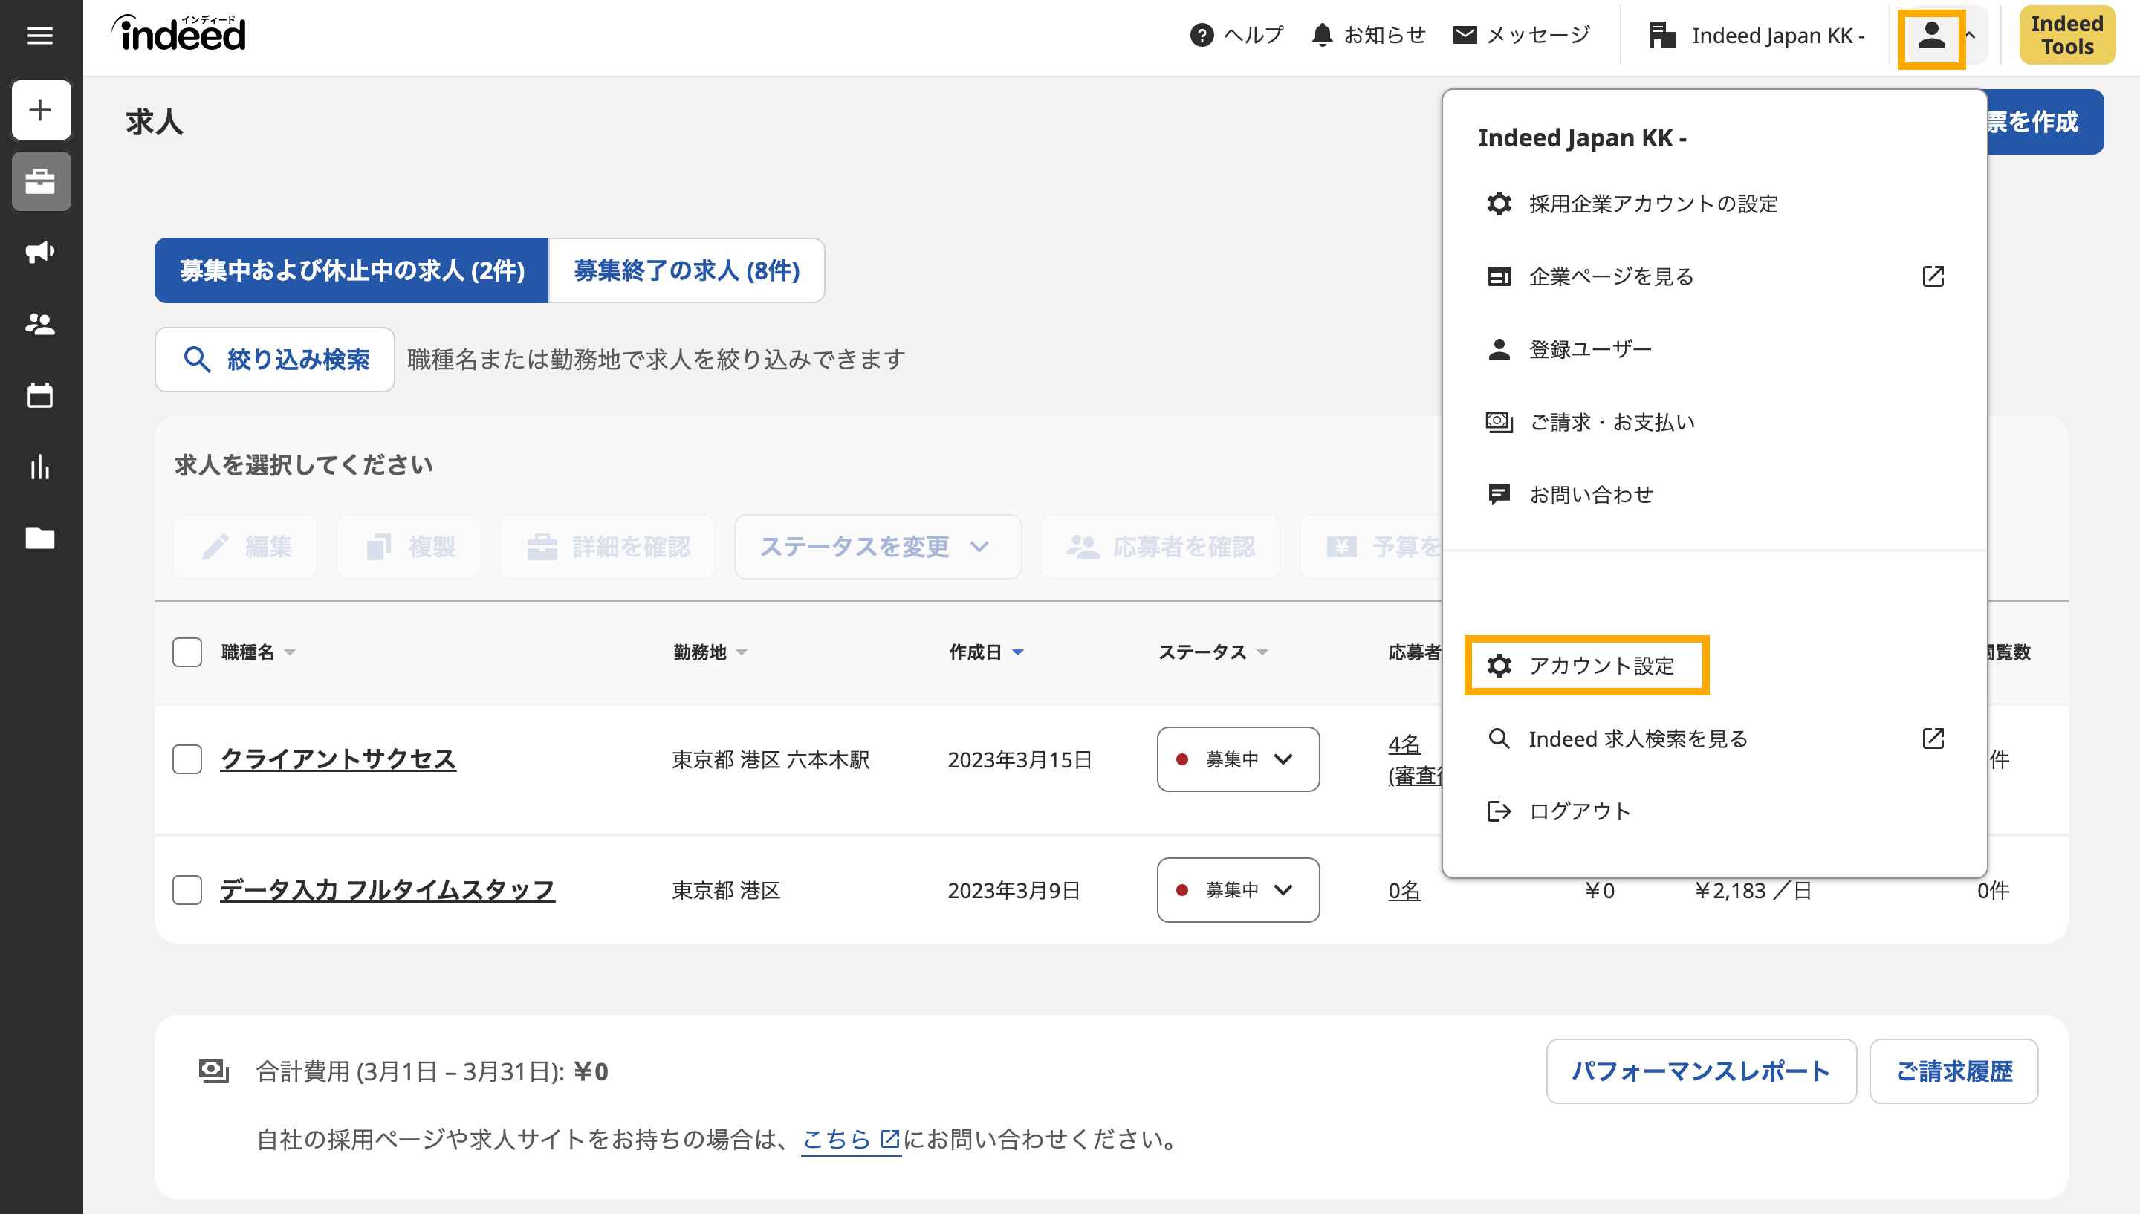Click 2023年3月9日 date cell
This screenshot has height=1214, width=2140.
pyautogui.click(x=1014, y=889)
